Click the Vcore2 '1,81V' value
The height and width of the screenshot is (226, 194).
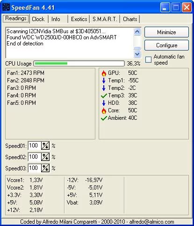point(36,188)
